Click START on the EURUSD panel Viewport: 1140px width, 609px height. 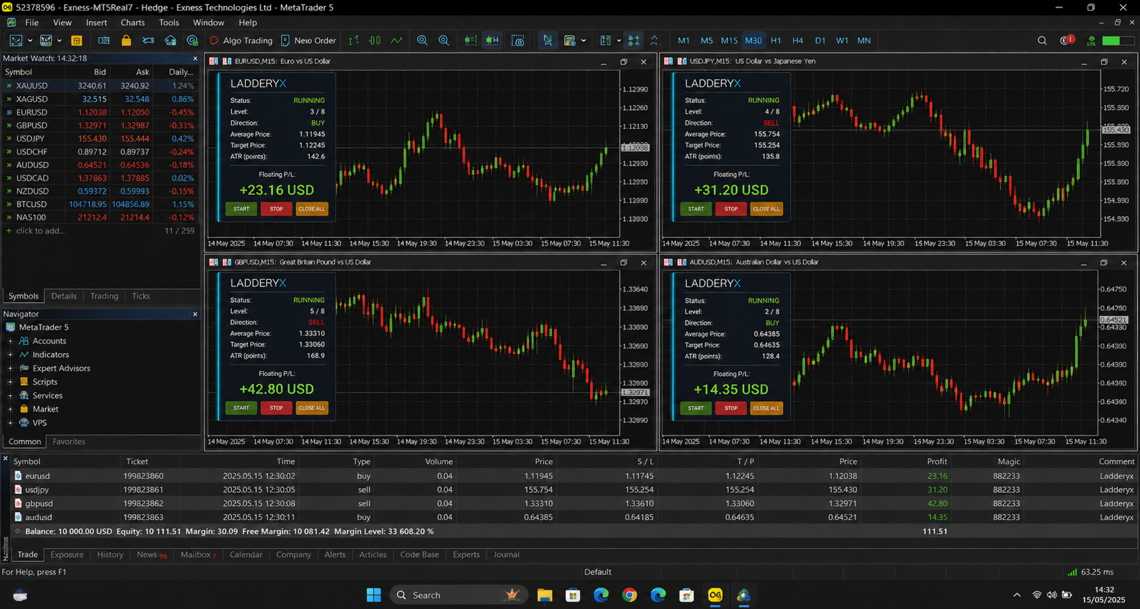(241, 209)
